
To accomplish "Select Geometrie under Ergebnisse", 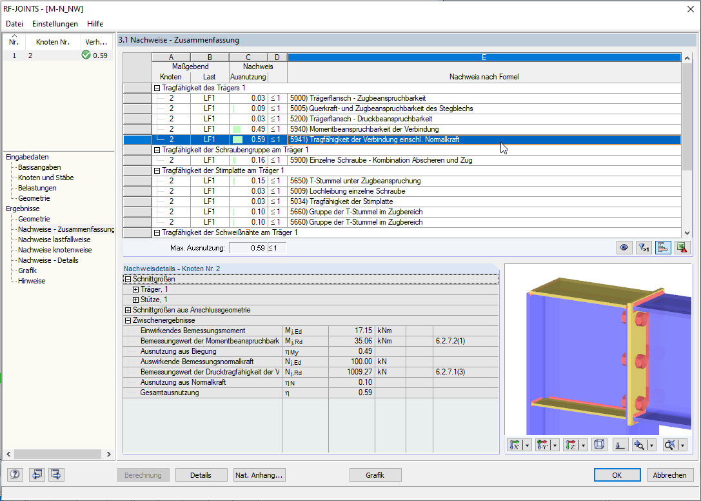I will (x=34, y=219).
